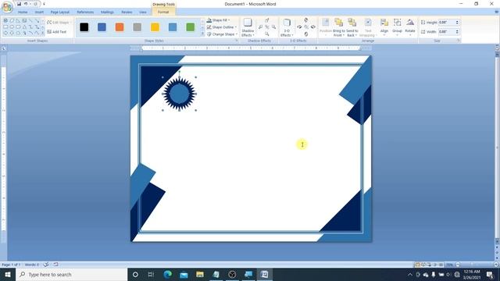Open Shape Outline dropdown
The image size is (500, 281).
point(222,27)
